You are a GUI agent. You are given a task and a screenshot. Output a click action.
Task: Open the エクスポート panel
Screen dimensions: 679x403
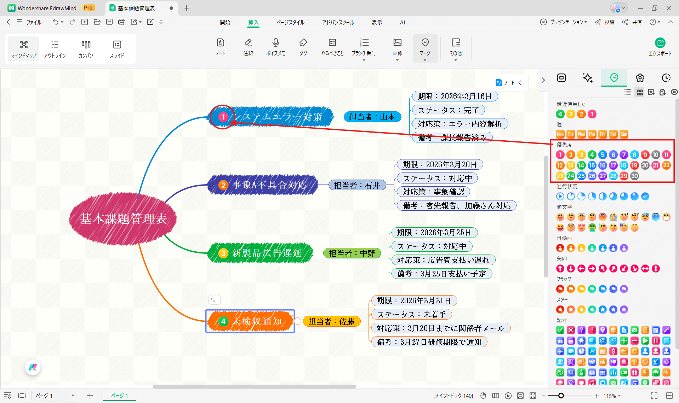click(660, 47)
